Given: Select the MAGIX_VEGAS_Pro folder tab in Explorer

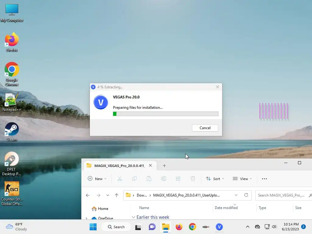Looking at the screenshot, I should (x=119, y=166).
